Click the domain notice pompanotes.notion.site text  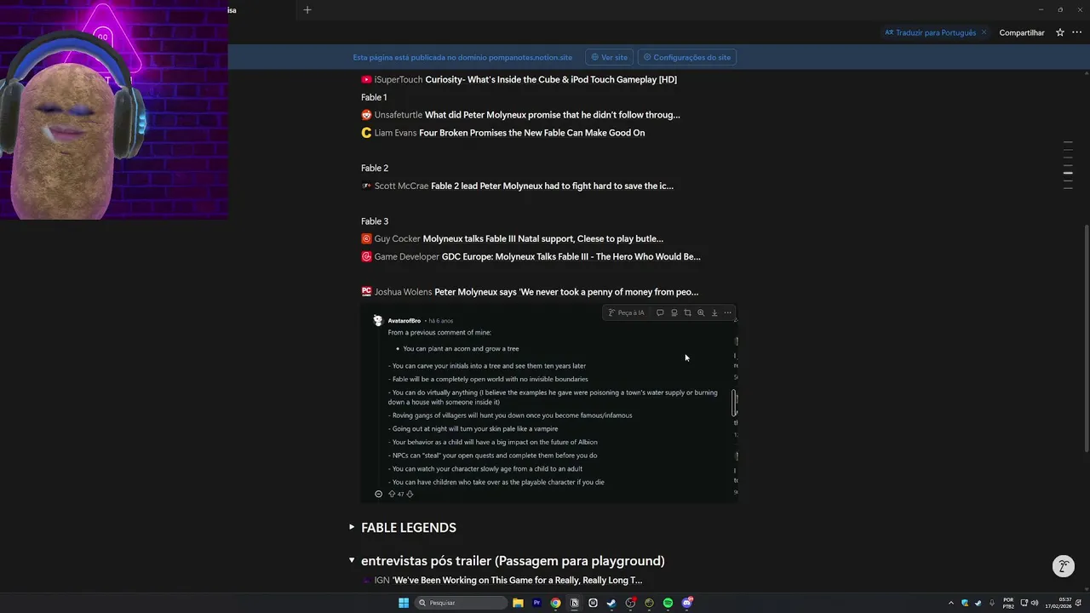point(462,57)
